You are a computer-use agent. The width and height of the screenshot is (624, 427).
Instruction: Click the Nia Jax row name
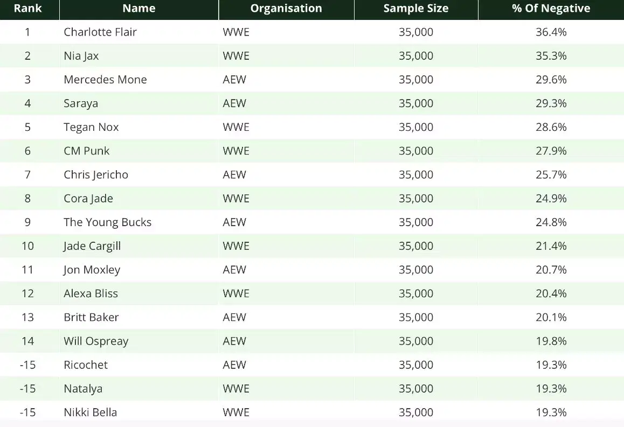tap(81, 55)
